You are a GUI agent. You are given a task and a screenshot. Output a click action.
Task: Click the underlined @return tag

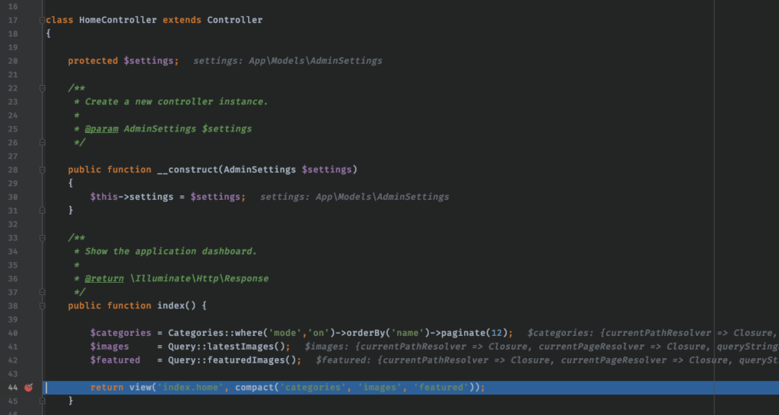[104, 278]
